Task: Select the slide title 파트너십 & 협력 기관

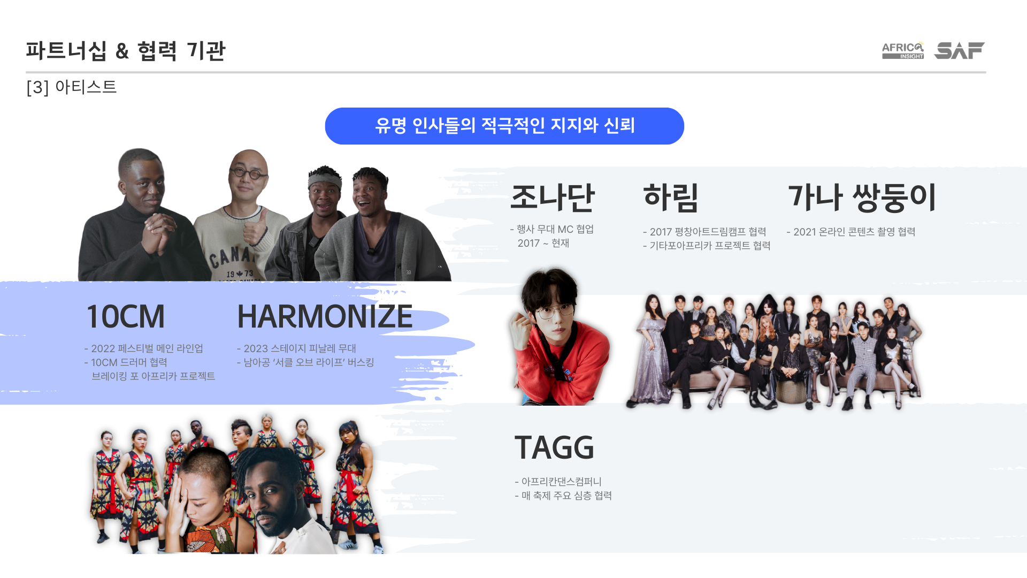Action: (126, 51)
